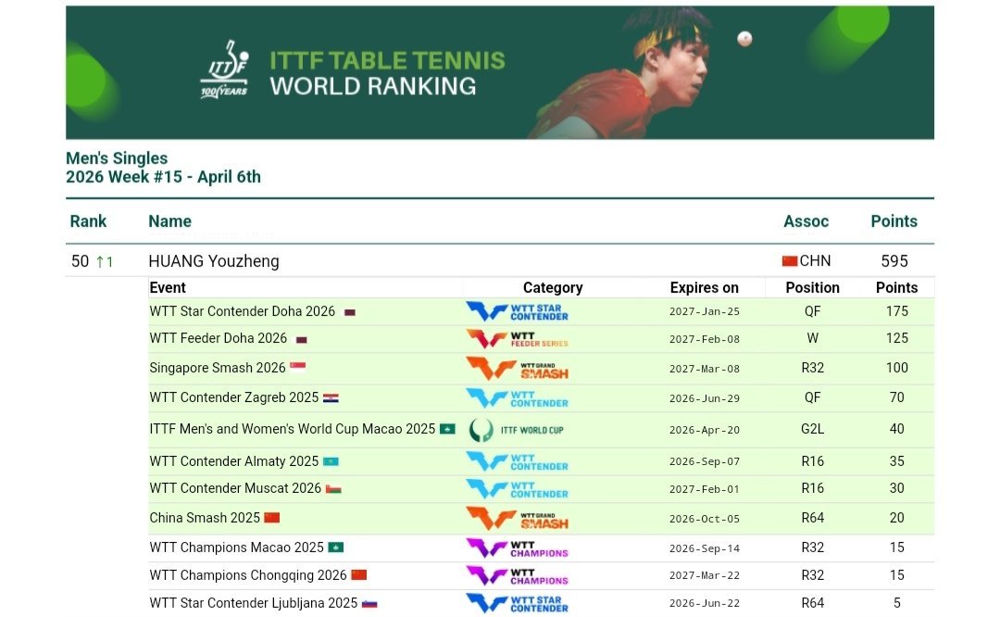
Task: Click the WTT Feeder Series logo
Action: [518, 339]
